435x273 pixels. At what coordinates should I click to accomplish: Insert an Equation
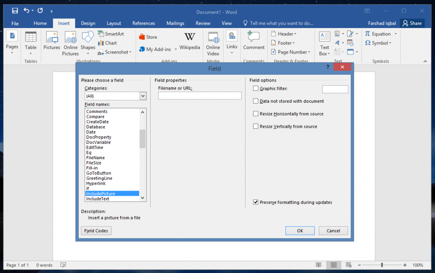coord(378,33)
